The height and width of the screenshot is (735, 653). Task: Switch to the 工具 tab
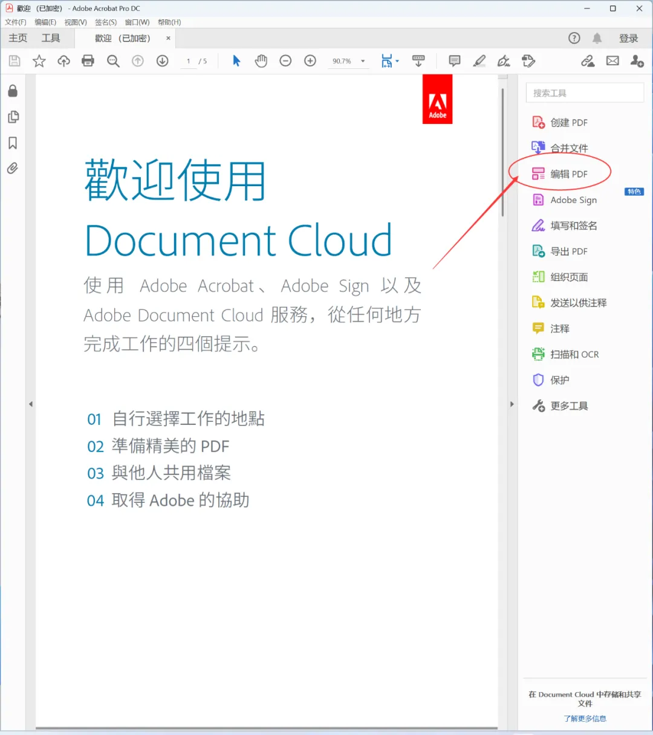point(51,38)
